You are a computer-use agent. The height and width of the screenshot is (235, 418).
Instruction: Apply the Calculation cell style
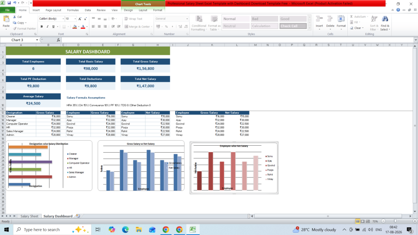point(264,26)
